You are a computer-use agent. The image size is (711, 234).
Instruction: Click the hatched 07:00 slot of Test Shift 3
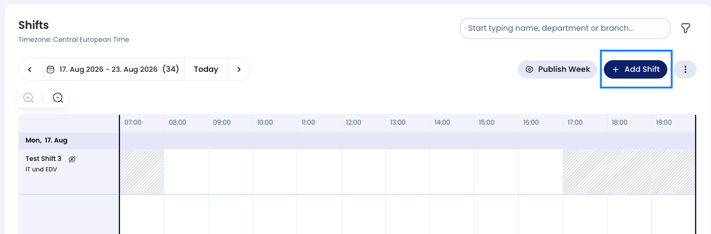[142, 171]
